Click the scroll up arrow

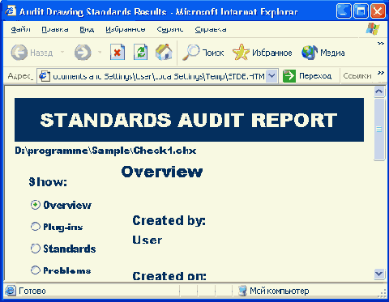(379, 91)
